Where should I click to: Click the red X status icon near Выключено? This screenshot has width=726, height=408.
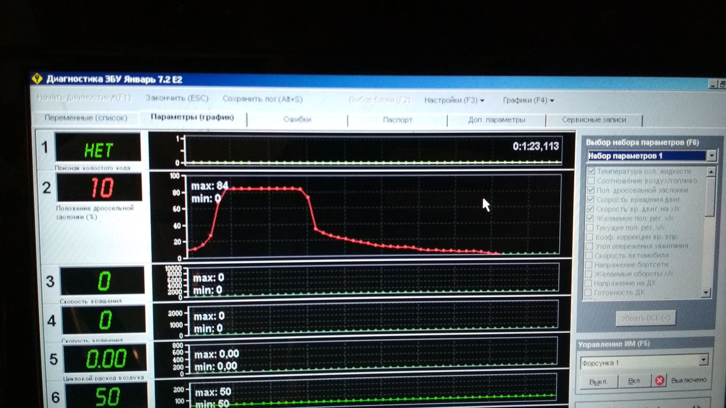click(659, 380)
